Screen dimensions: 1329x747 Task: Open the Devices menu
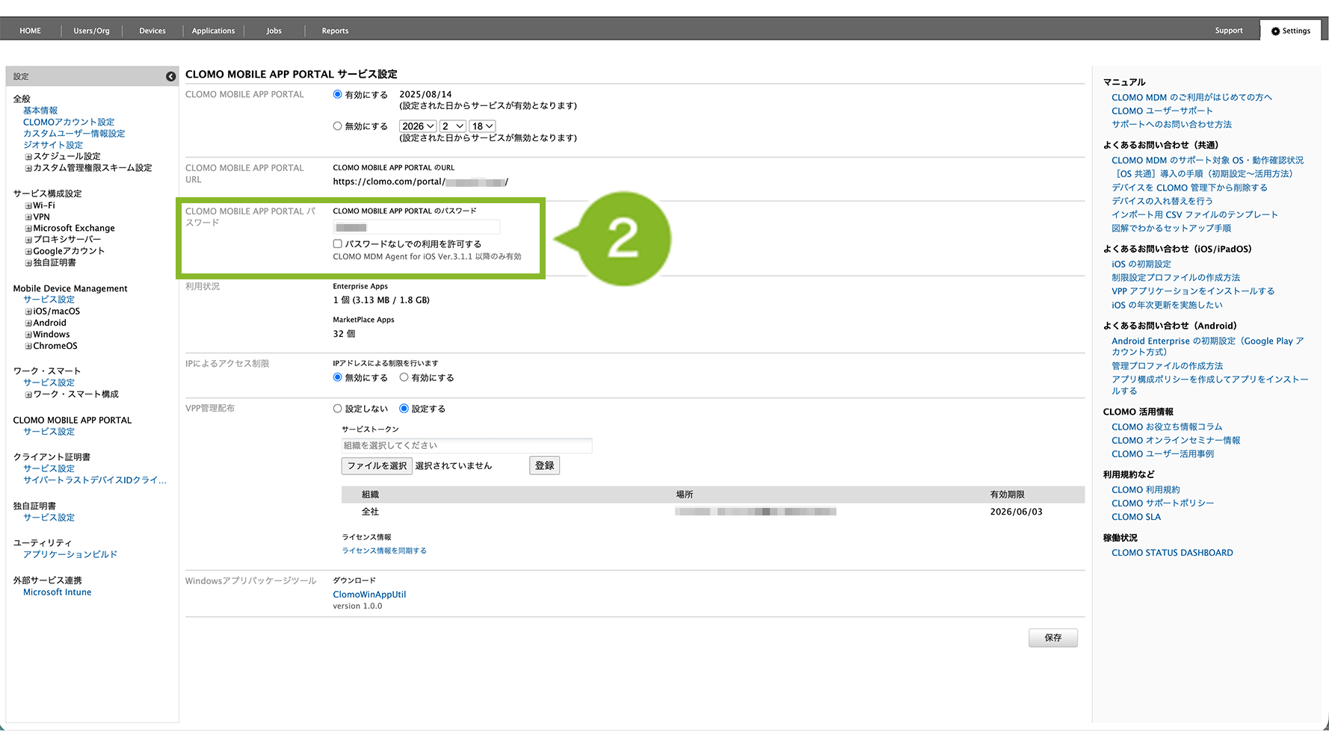tap(152, 31)
